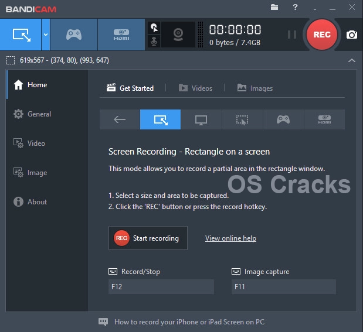Screen dimensions: 363x332
Task: Select HDMI Device Recording tile in mode row
Action: point(324,119)
